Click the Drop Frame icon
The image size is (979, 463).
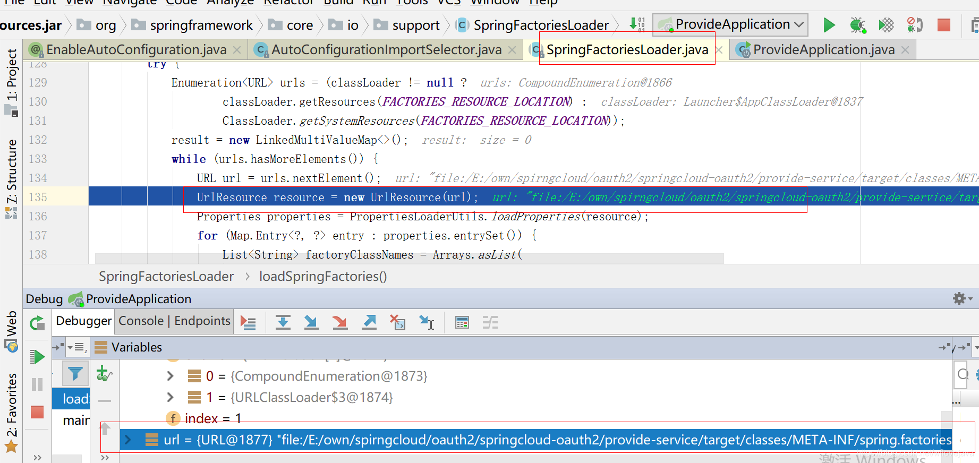point(397,322)
